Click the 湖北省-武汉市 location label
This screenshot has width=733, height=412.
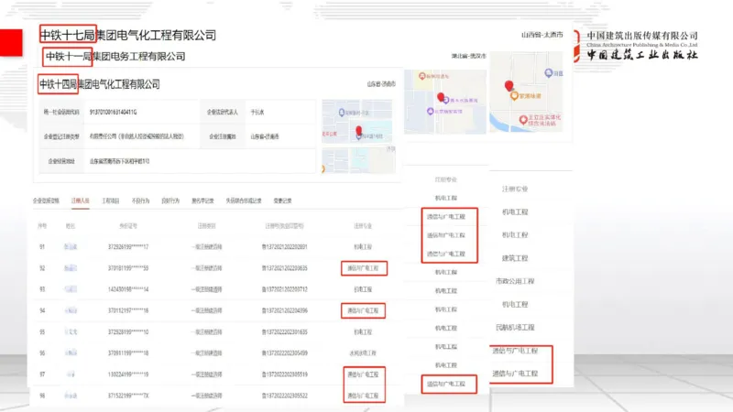(469, 56)
